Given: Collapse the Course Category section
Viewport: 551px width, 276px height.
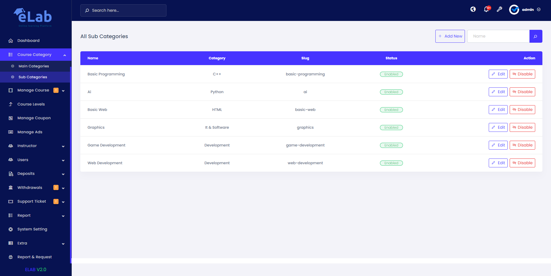Looking at the screenshot, I should point(65,55).
